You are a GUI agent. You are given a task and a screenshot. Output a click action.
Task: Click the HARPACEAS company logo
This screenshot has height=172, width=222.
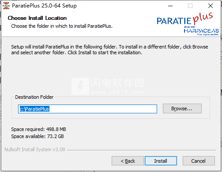(201, 31)
